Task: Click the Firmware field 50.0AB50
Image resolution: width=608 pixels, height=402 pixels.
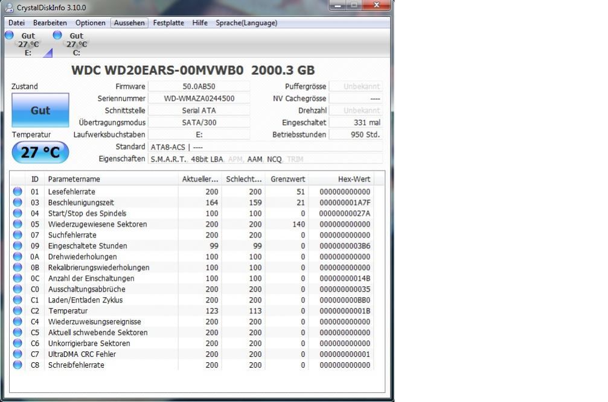Action: pyautogui.click(x=199, y=86)
